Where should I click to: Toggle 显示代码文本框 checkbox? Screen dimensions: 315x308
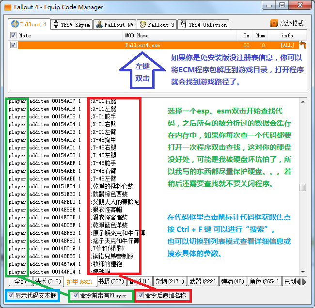point(11,295)
